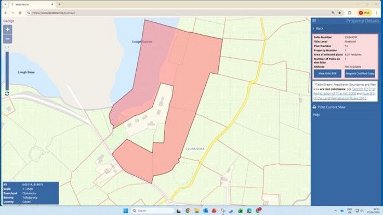Open the Help menu item
383x215 pixels.
click(x=316, y=115)
